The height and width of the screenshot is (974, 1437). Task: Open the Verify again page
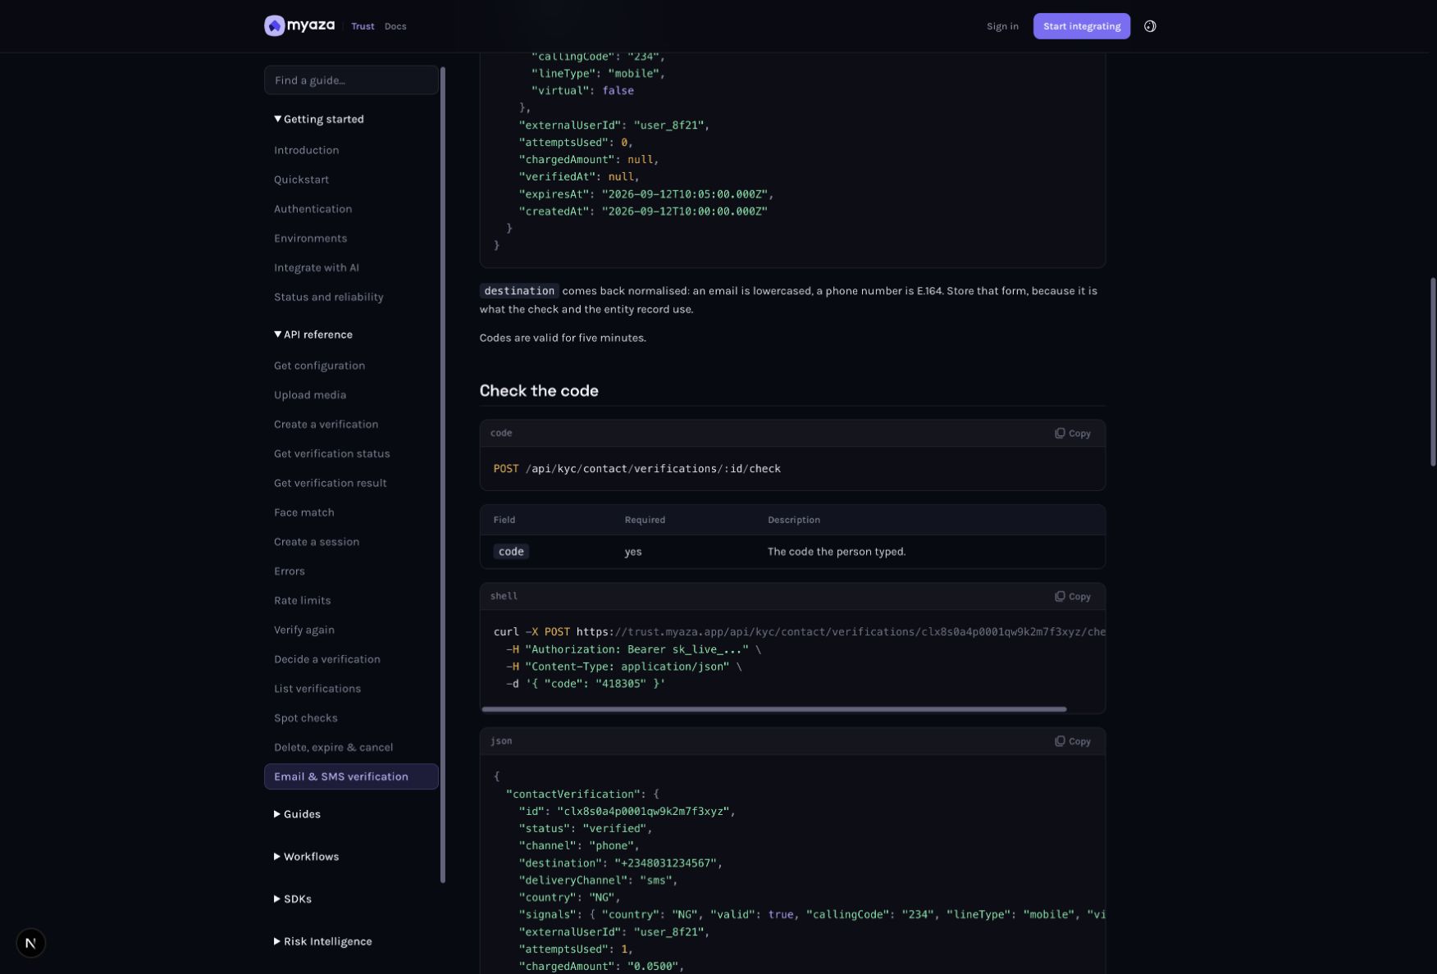(x=303, y=630)
